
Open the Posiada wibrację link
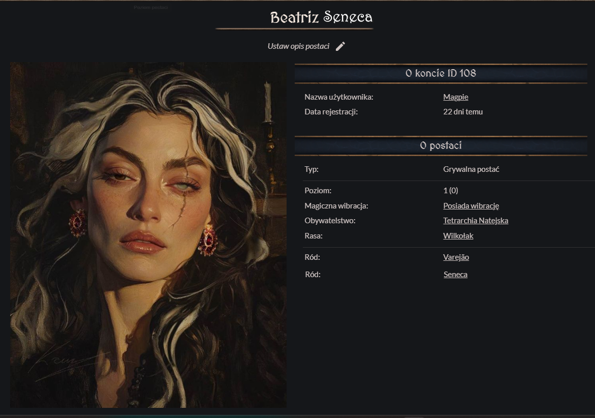click(471, 206)
